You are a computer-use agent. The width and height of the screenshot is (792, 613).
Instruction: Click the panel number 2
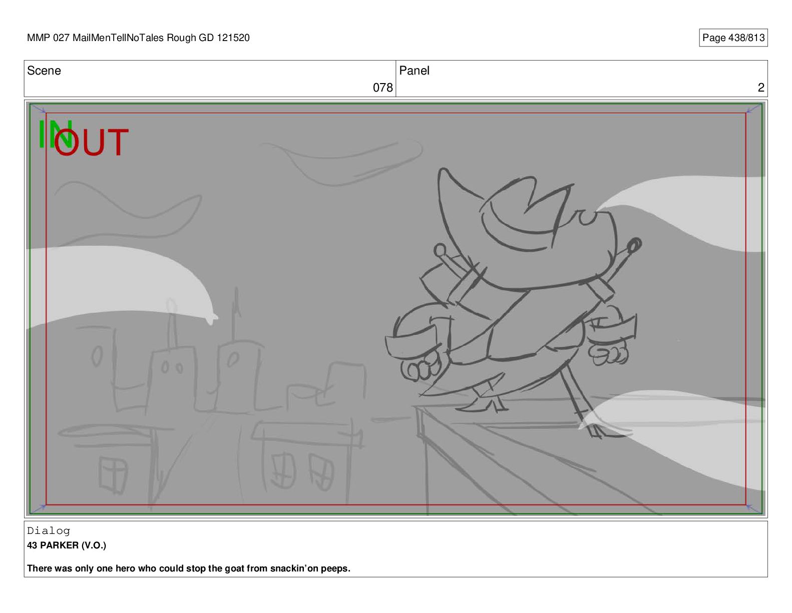[761, 88]
